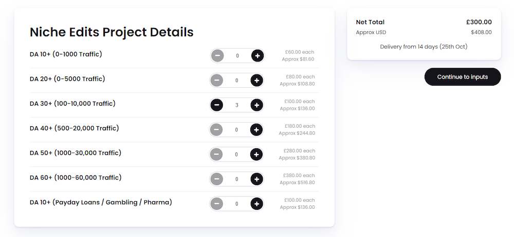The height and width of the screenshot is (237, 514).
Task: Click minus for DA 40+ (500-20,000 Traffic)
Action: (216, 130)
